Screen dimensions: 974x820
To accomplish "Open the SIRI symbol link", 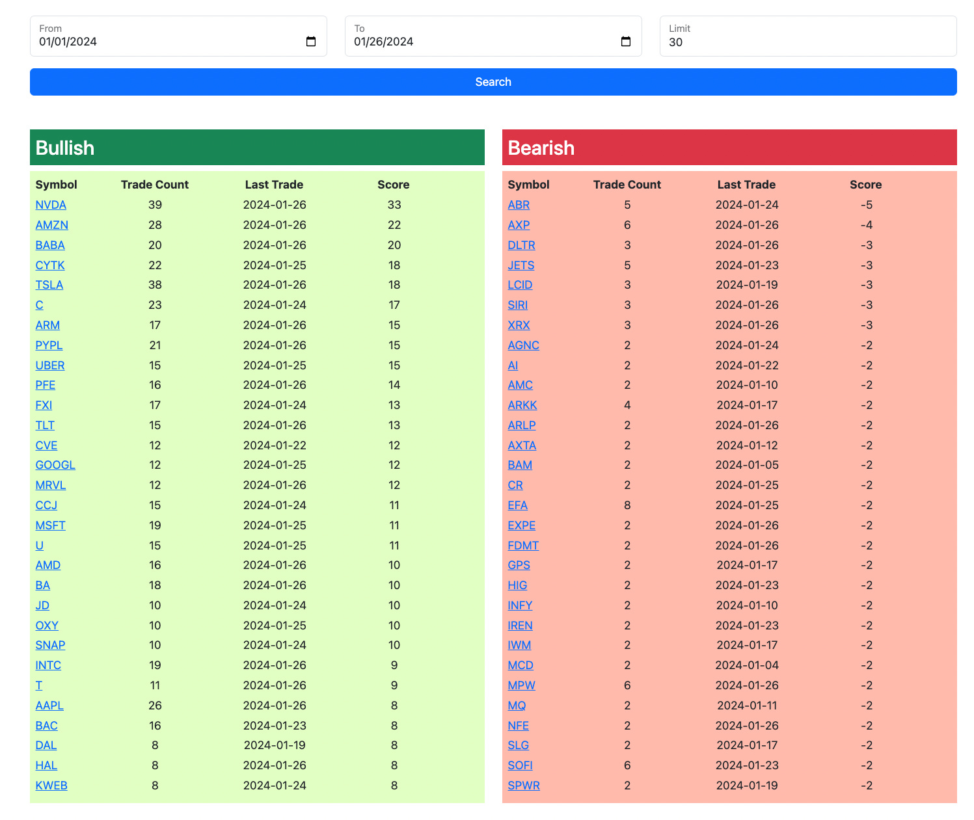I will coord(518,305).
